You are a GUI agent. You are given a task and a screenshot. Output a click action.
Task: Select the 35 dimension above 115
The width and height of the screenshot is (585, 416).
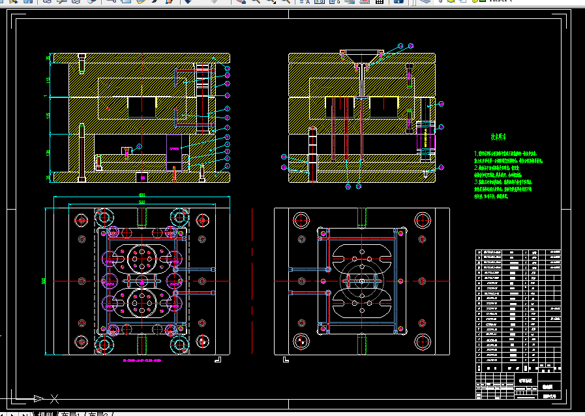(x=48, y=58)
